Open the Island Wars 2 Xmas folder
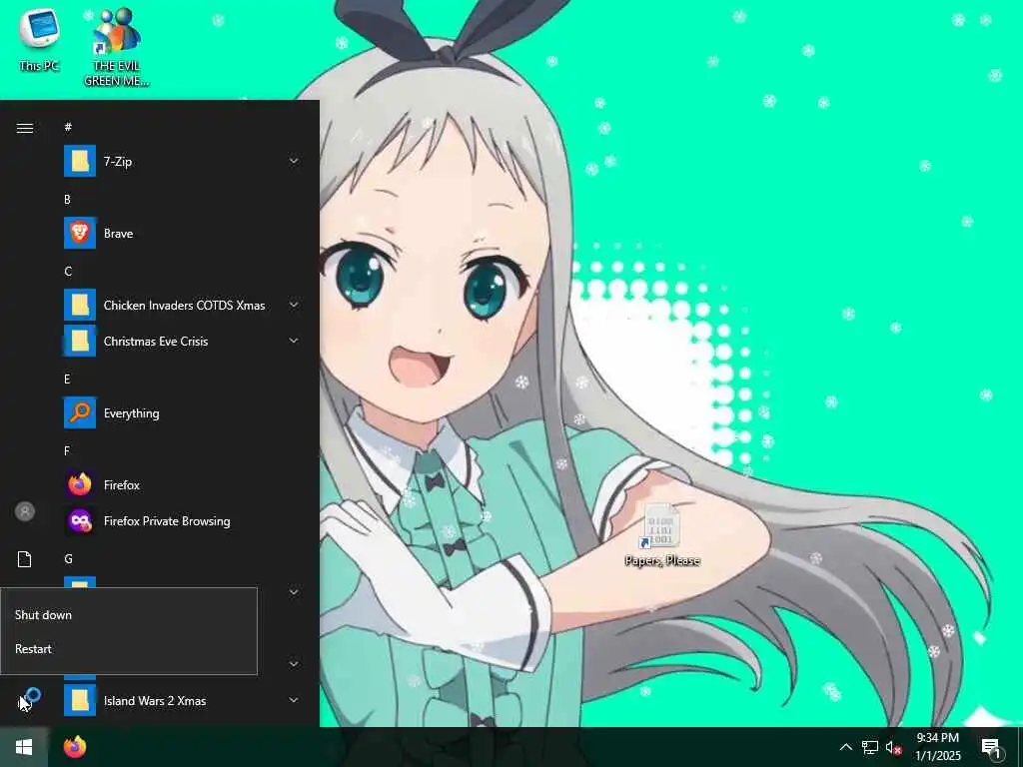The width and height of the screenshot is (1023, 767). click(183, 700)
